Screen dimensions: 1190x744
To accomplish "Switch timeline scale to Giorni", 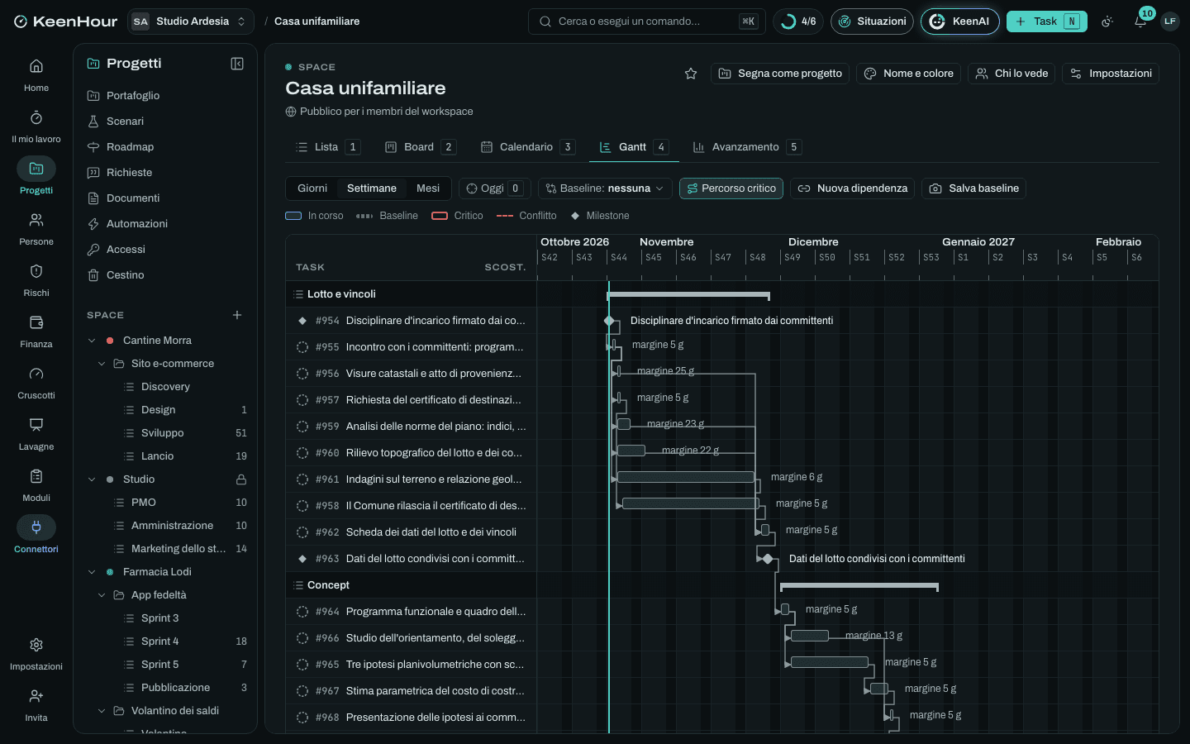I will click(x=312, y=188).
